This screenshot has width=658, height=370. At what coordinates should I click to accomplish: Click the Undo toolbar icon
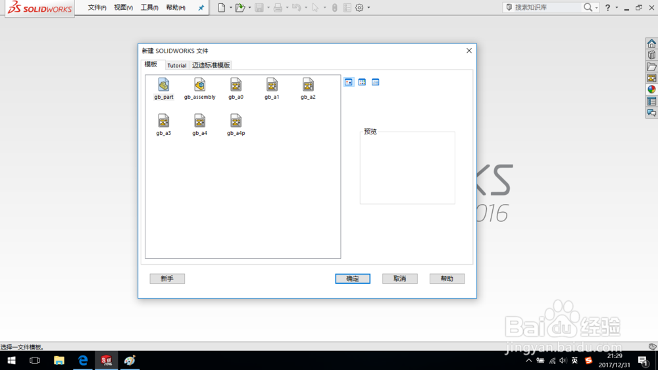tap(297, 7)
